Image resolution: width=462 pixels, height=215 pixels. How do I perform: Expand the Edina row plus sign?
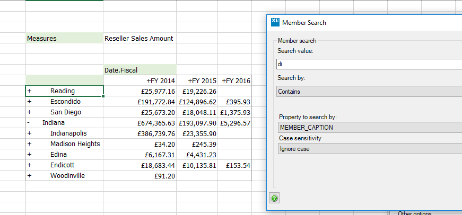(29, 155)
